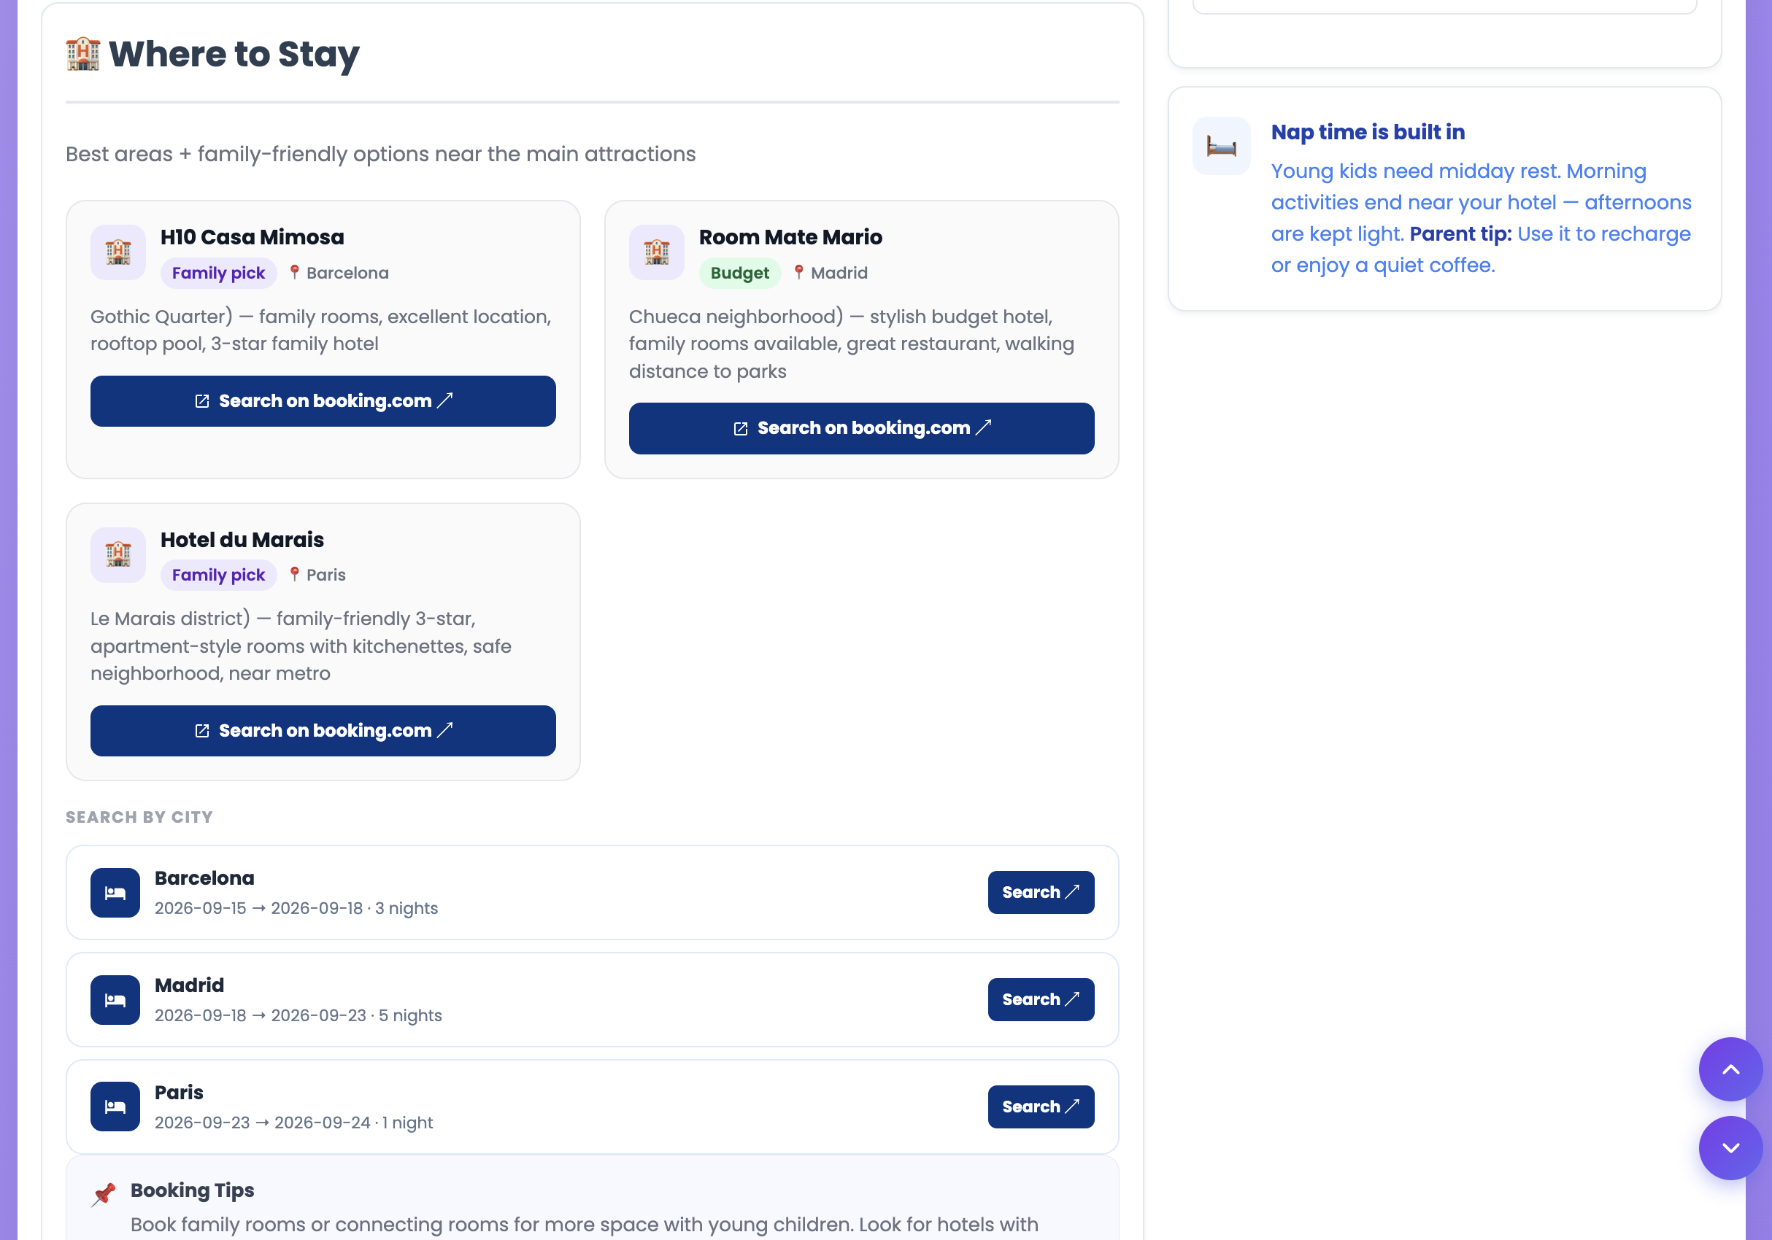Click the hotel icon on Hotel du Marais card
The image size is (1772, 1240).
(x=118, y=554)
